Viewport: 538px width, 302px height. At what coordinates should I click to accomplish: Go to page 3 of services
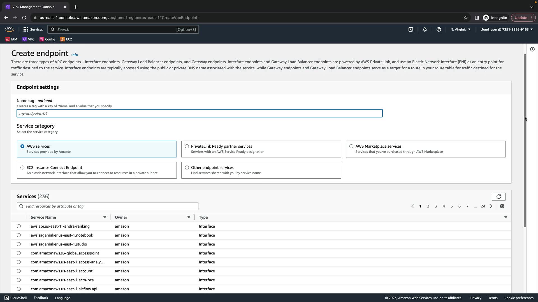pos(436,206)
